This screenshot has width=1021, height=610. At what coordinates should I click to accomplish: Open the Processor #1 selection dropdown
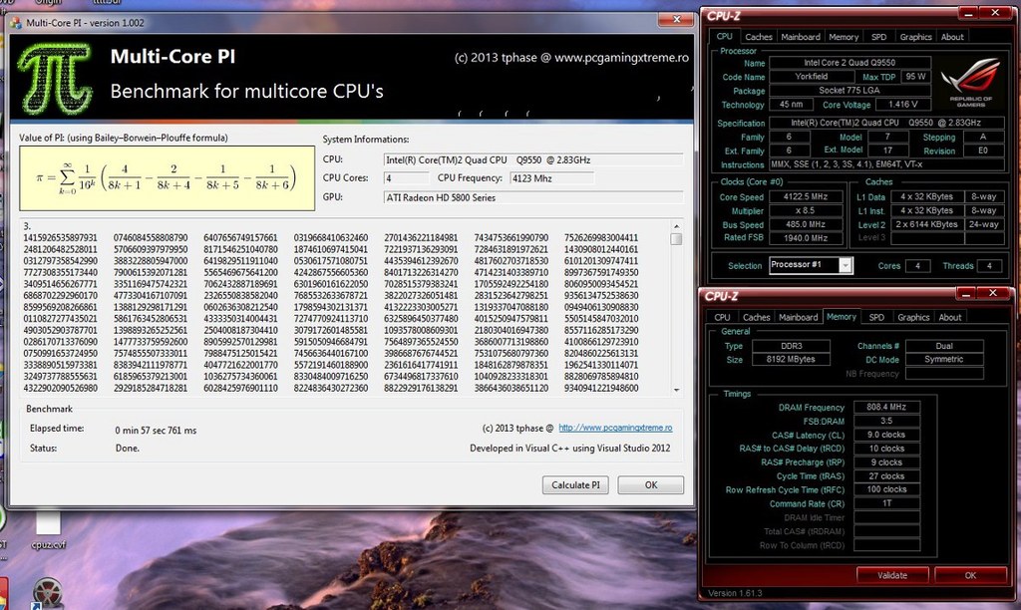coord(846,265)
